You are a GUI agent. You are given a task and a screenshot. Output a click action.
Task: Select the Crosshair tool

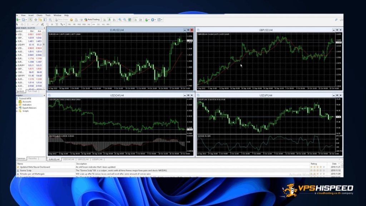(x=22, y=24)
